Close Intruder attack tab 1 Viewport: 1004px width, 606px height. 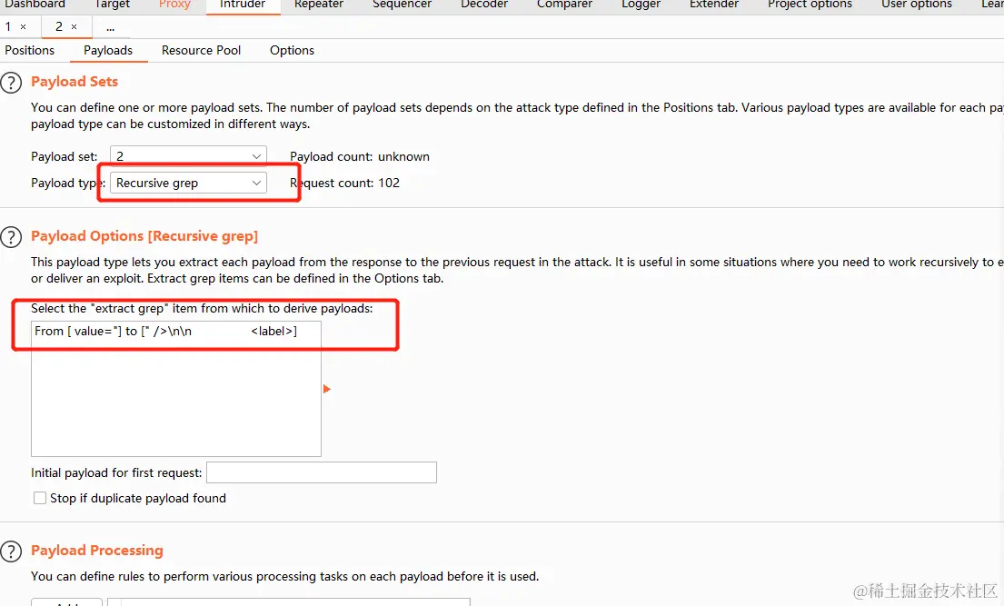(x=23, y=27)
